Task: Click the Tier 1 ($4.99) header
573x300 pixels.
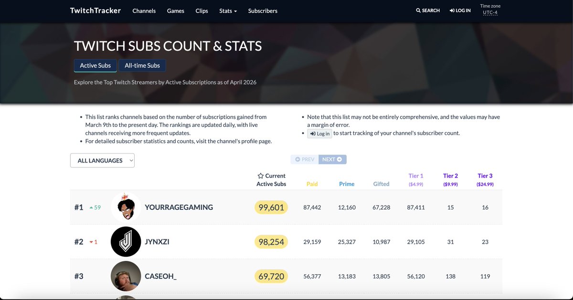Action: (416, 180)
